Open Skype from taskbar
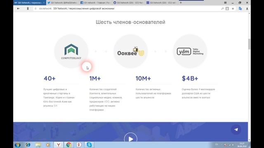 click(x=89, y=145)
